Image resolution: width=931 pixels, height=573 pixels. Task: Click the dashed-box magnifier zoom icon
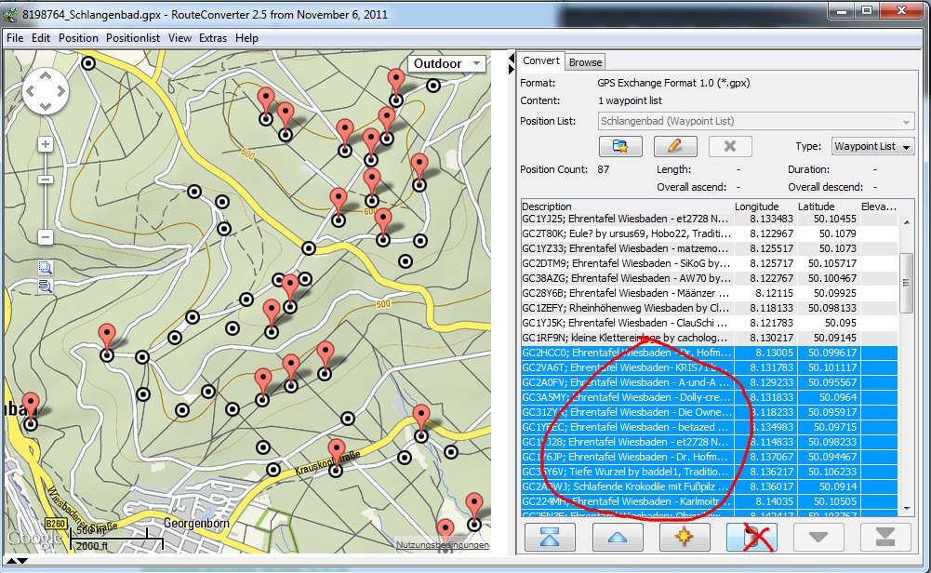(x=46, y=267)
